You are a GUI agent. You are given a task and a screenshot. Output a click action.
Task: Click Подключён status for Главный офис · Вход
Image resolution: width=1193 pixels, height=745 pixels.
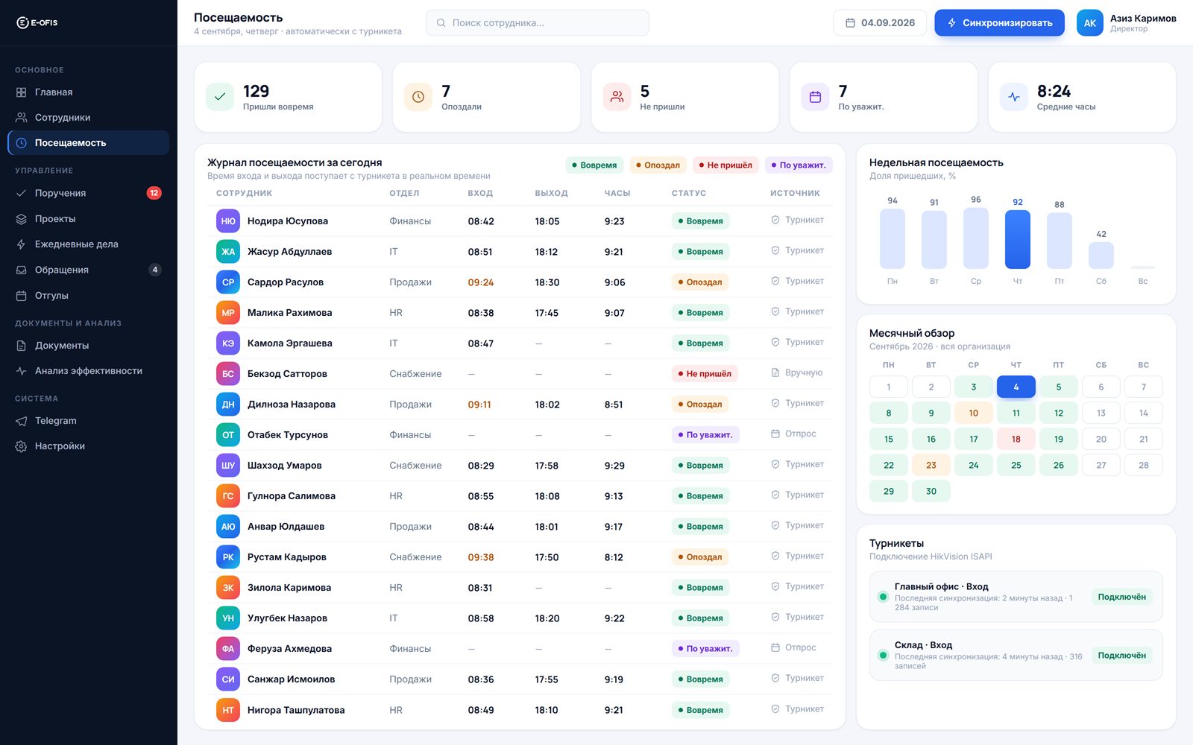click(1121, 597)
